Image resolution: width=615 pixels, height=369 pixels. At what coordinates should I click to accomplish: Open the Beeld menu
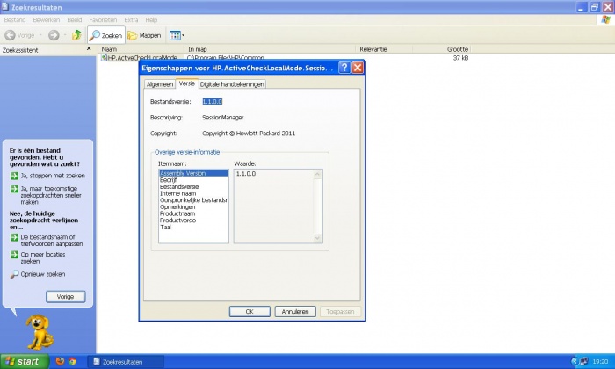coord(74,19)
